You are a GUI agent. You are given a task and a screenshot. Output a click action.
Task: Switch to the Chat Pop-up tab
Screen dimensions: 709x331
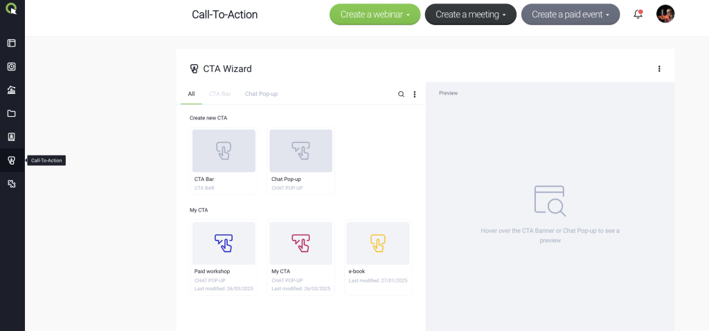coord(261,94)
